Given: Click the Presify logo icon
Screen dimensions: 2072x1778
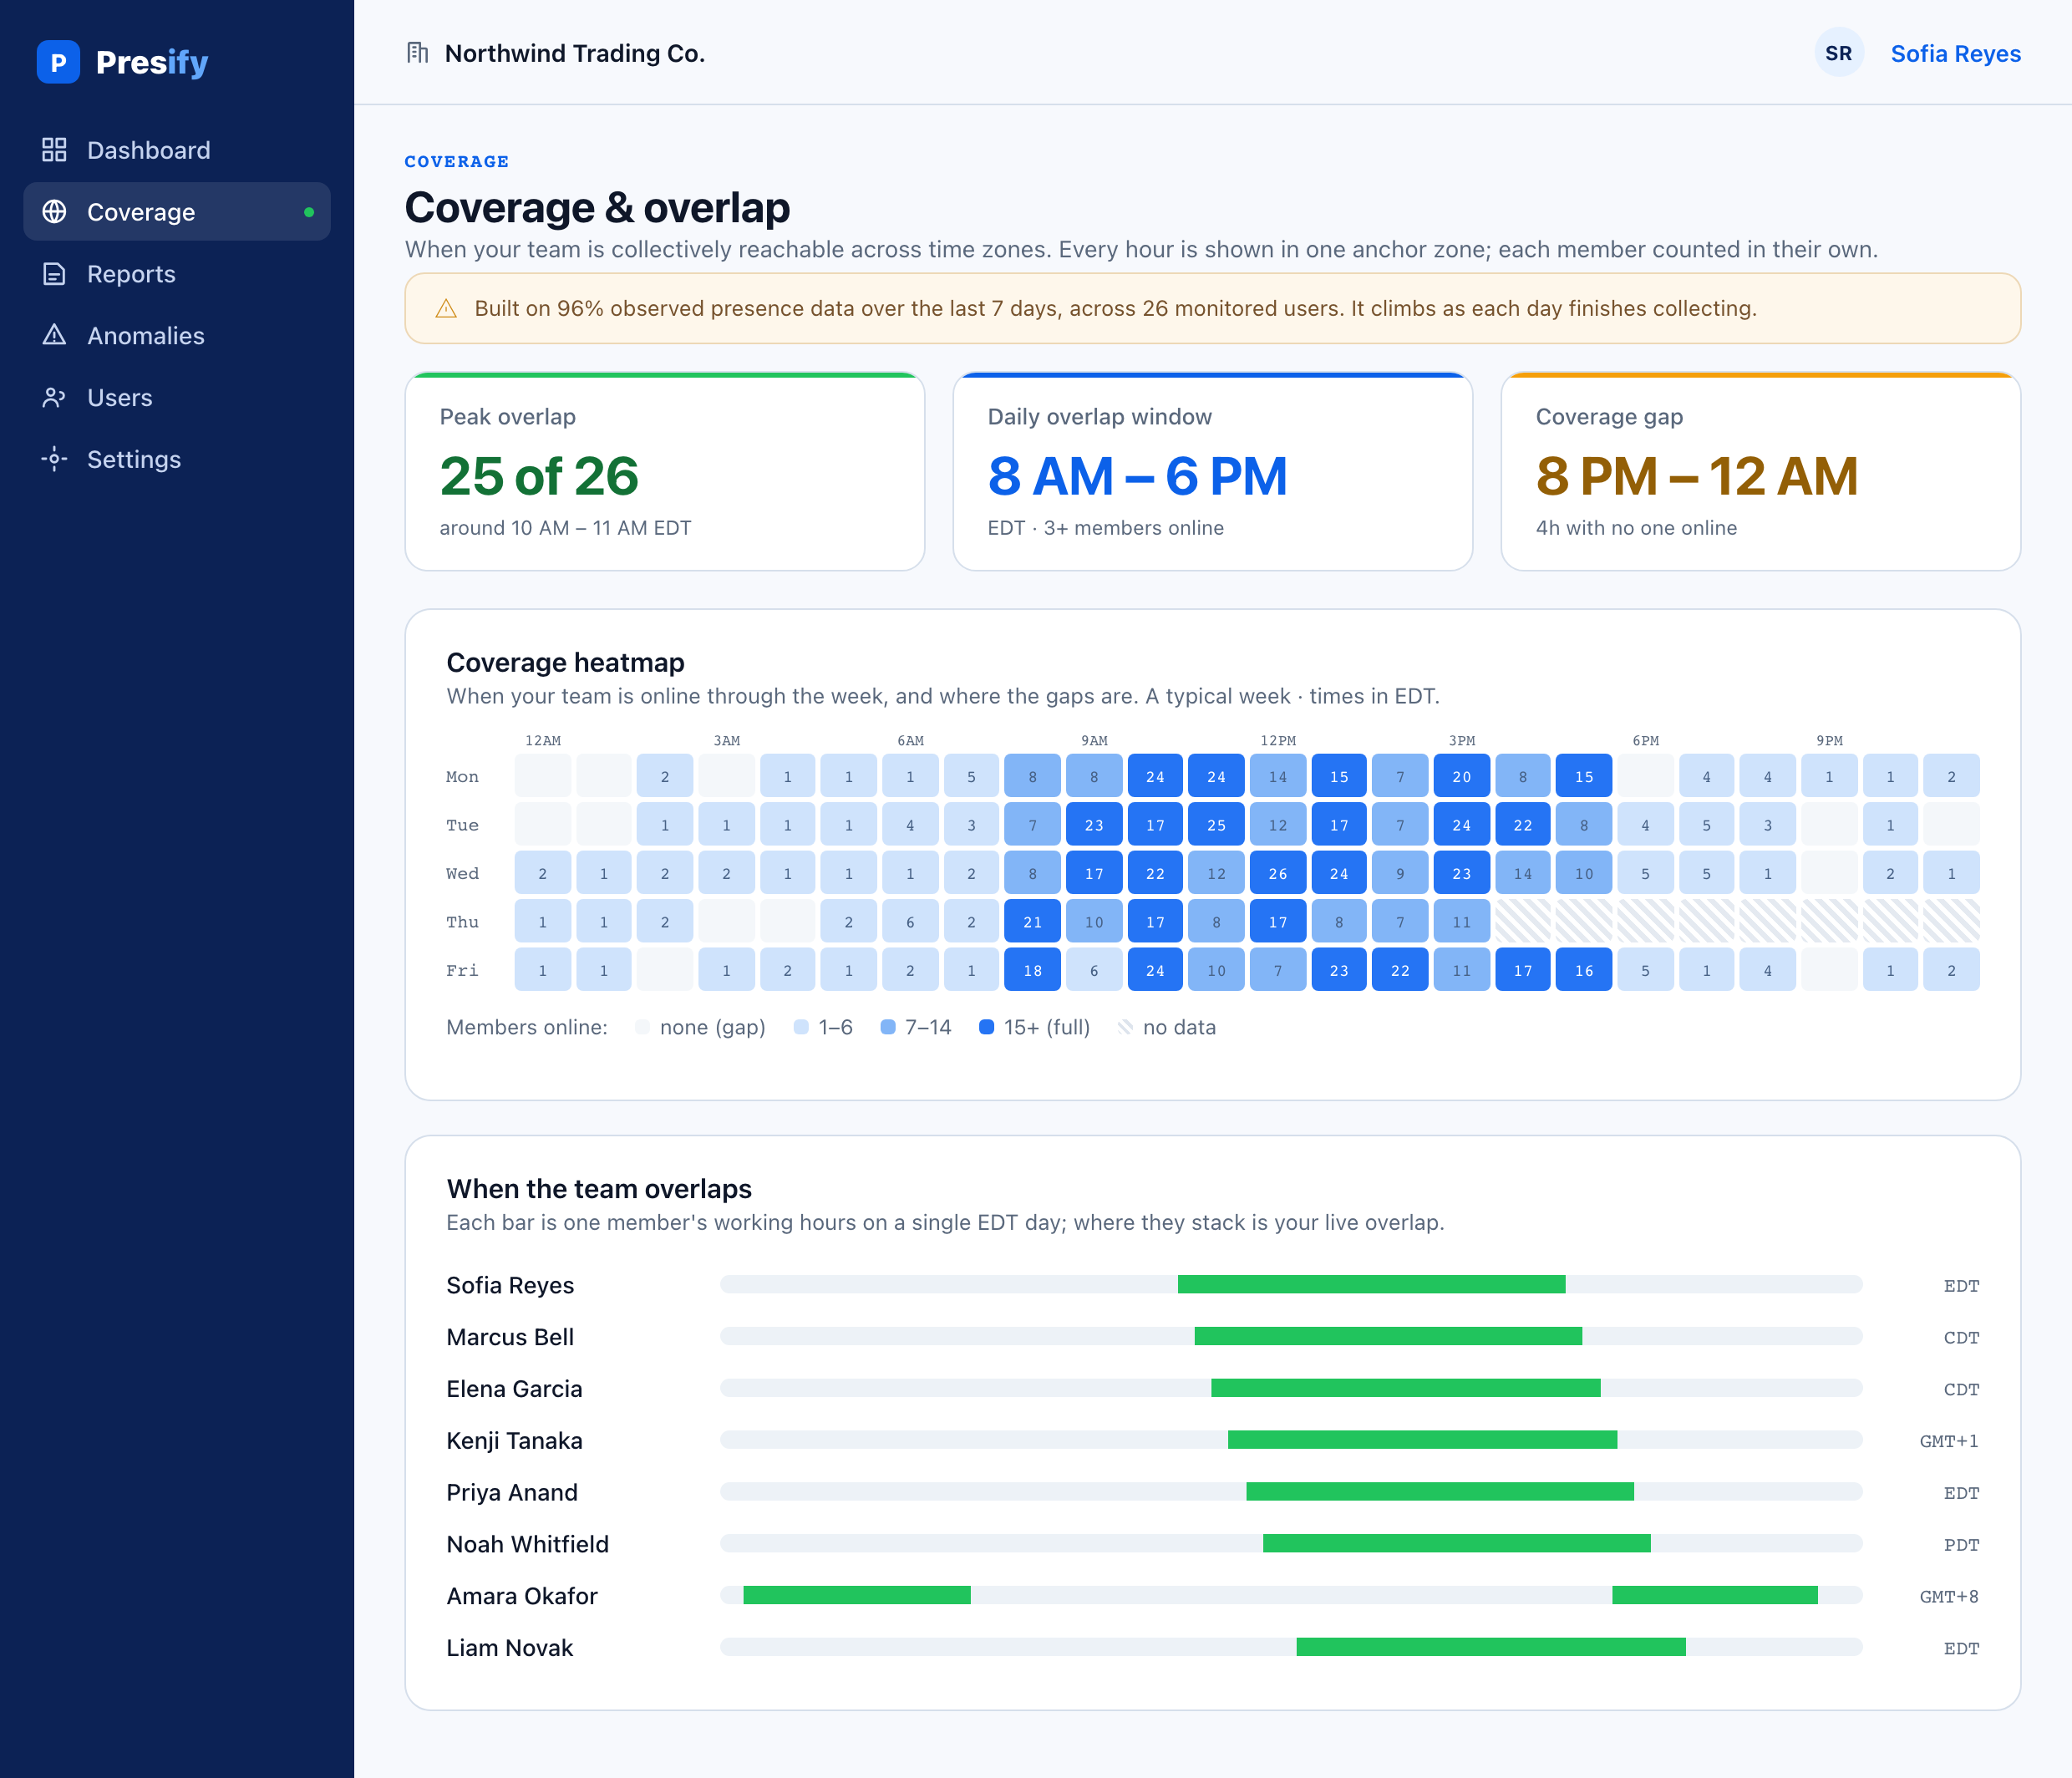Looking at the screenshot, I should pyautogui.click(x=58, y=62).
